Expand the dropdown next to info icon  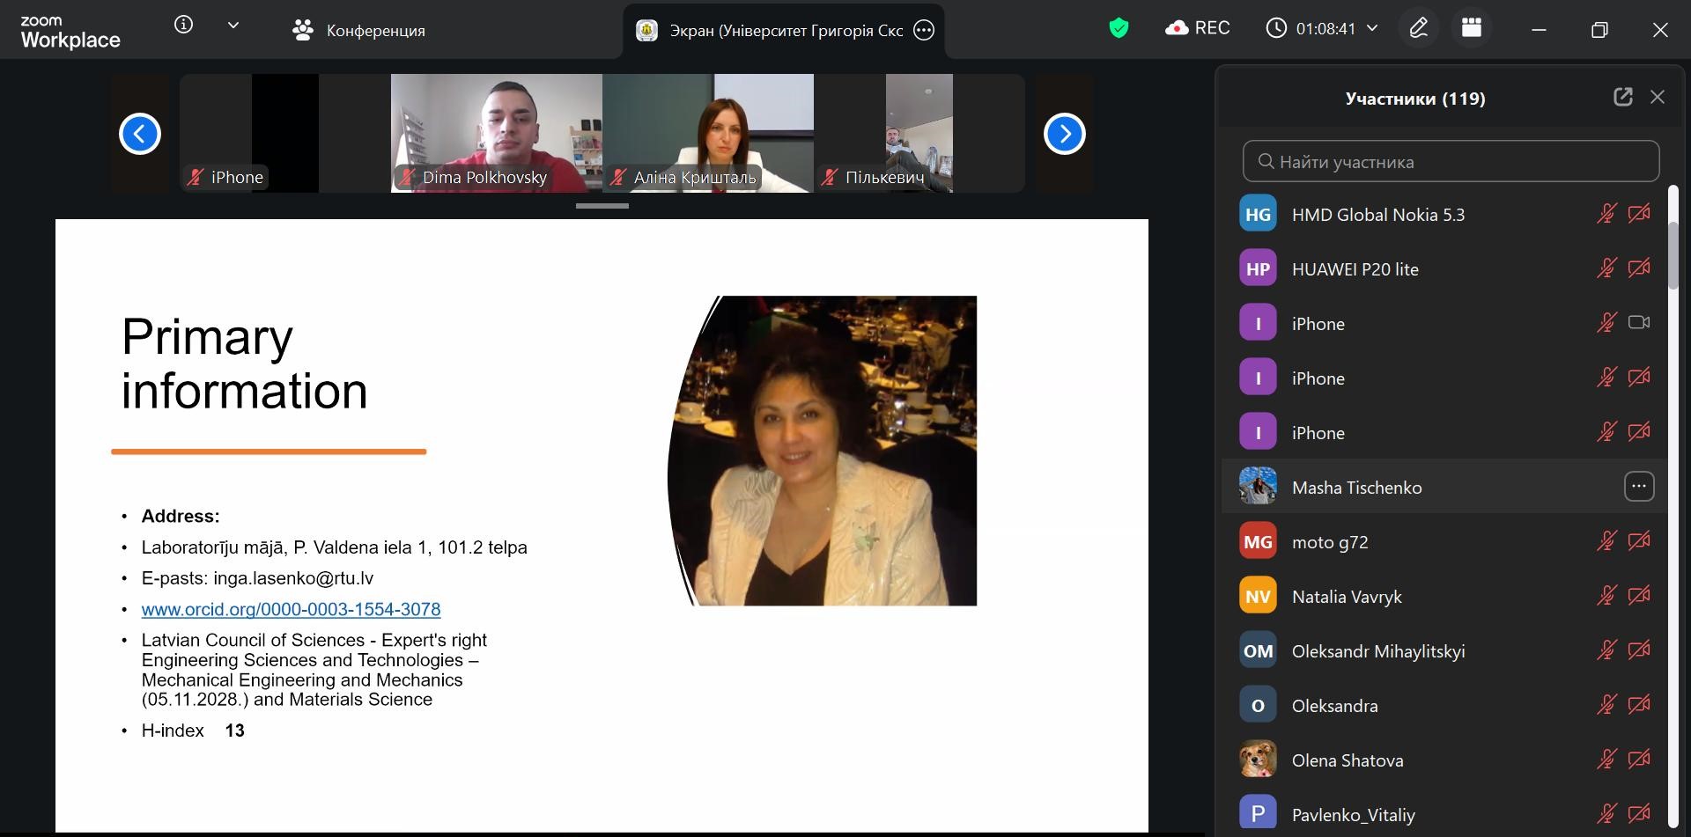click(x=233, y=26)
